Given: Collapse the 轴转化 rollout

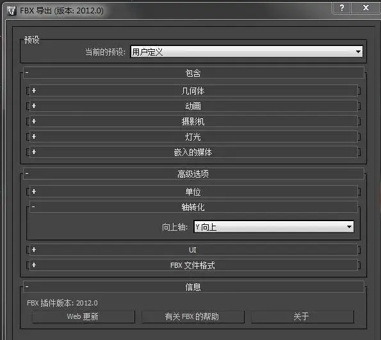Looking at the screenshot, I should pos(193,207).
